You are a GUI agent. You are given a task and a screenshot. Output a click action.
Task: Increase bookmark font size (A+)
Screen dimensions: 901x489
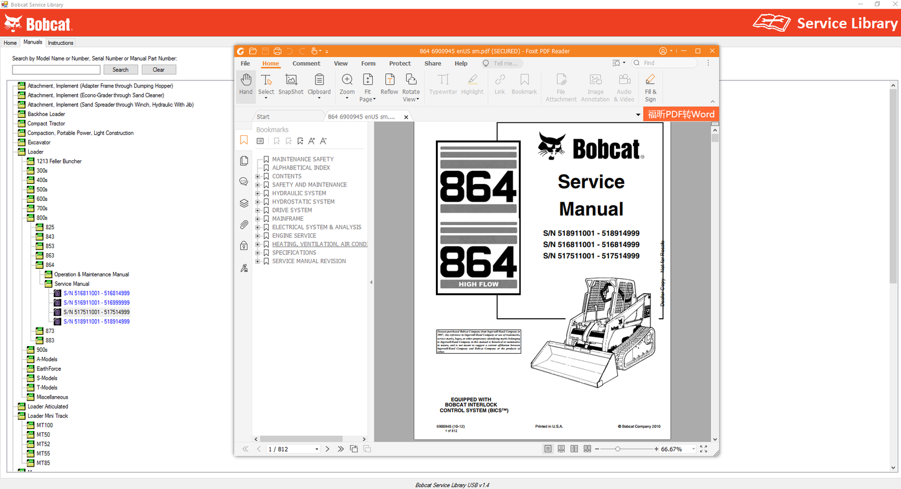(312, 141)
